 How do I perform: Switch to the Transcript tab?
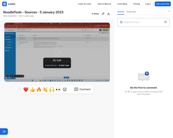131,12
